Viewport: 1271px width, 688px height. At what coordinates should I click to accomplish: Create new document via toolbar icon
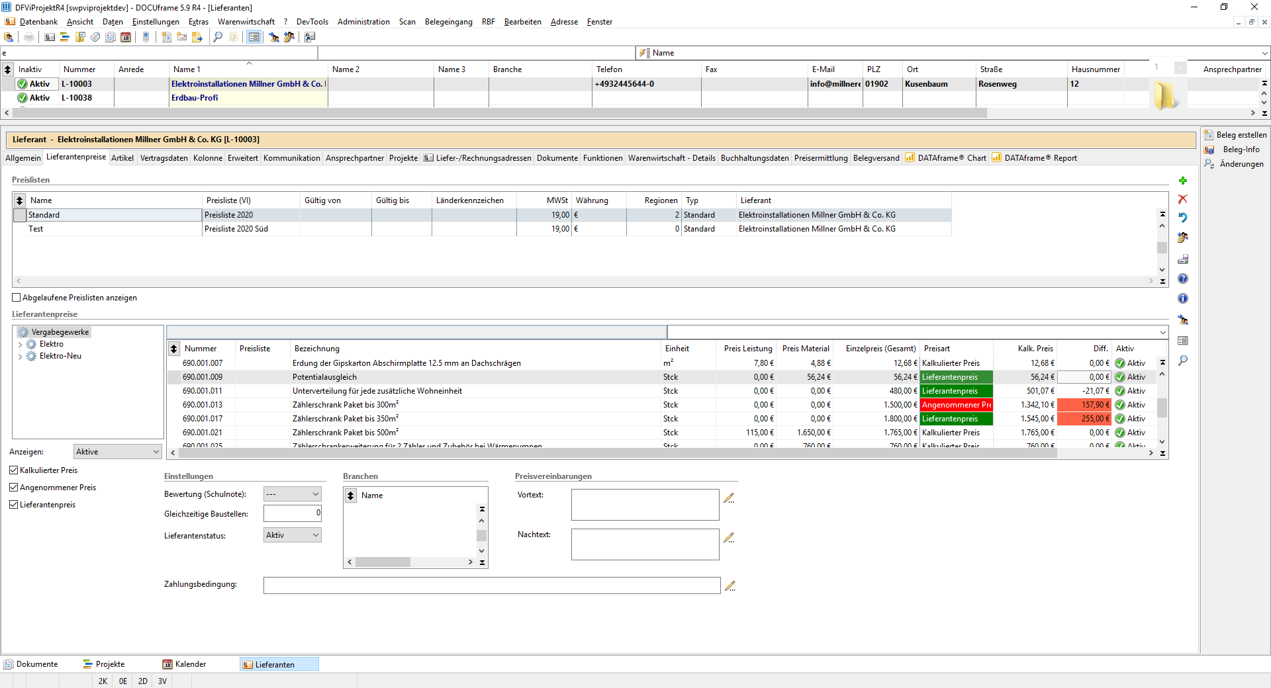(x=166, y=37)
